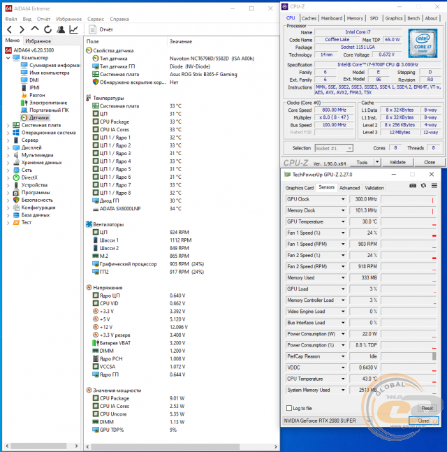Click the AIDA64 forward navigation arrow
447x452 pixels.
pos(22,29)
